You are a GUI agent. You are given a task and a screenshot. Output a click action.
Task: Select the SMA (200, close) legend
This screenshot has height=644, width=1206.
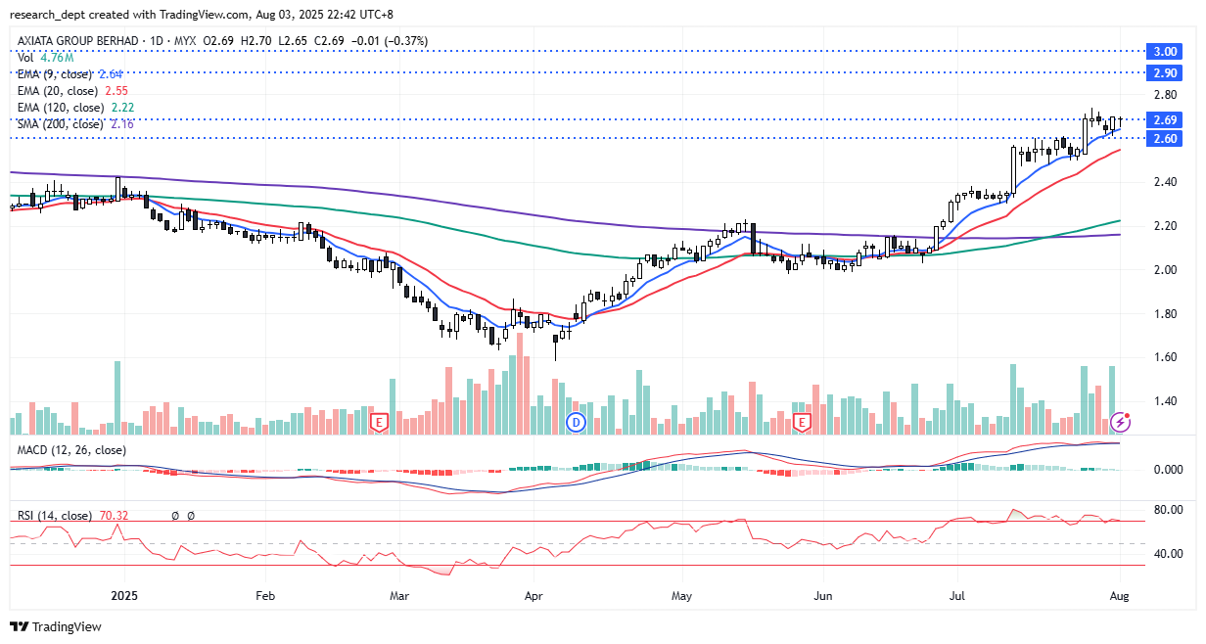pos(75,124)
